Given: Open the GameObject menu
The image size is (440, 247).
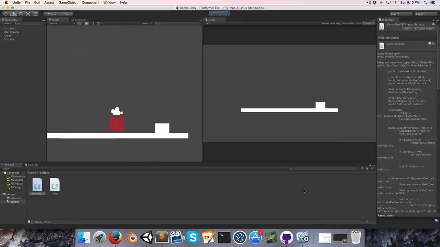Looking at the screenshot, I should [68, 2].
